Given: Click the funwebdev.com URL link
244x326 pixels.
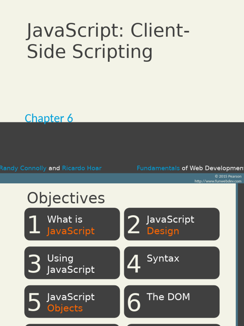Looking at the screenshot, I should tap(218, 181).
